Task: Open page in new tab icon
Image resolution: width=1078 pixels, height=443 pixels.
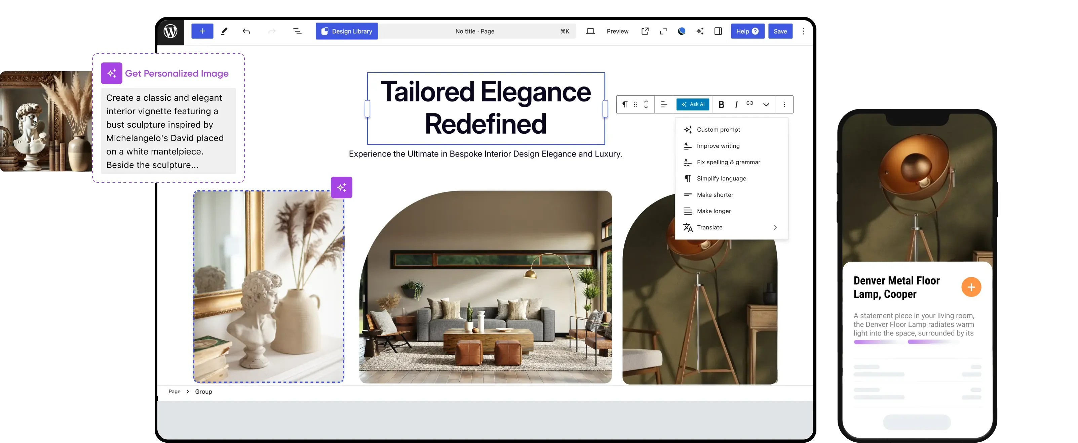Action: [645, 31]
